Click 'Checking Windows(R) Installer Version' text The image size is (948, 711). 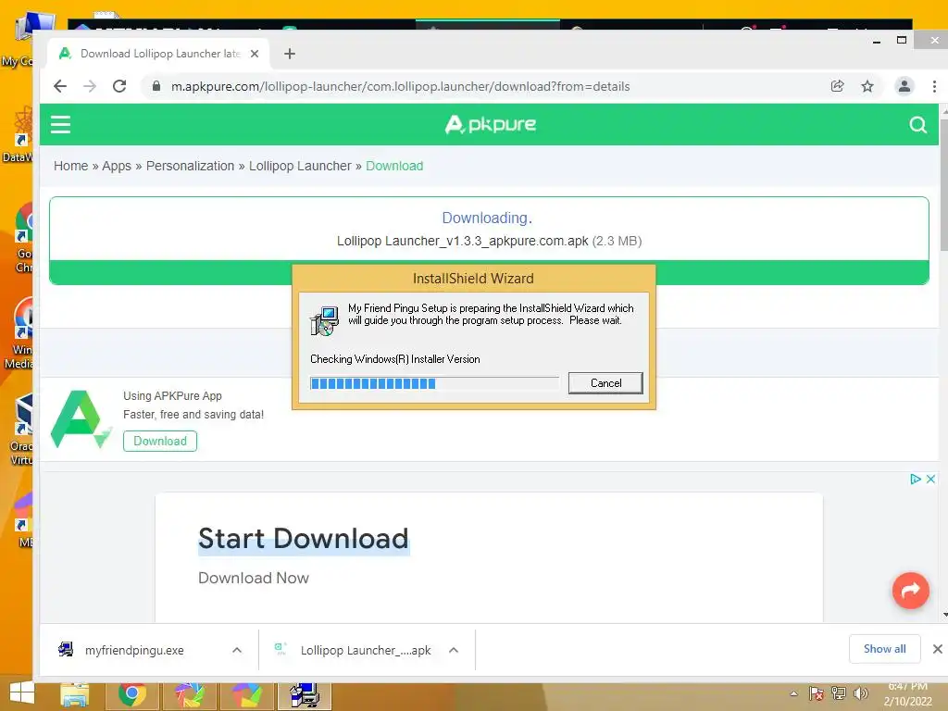click(x=394, y=359)
